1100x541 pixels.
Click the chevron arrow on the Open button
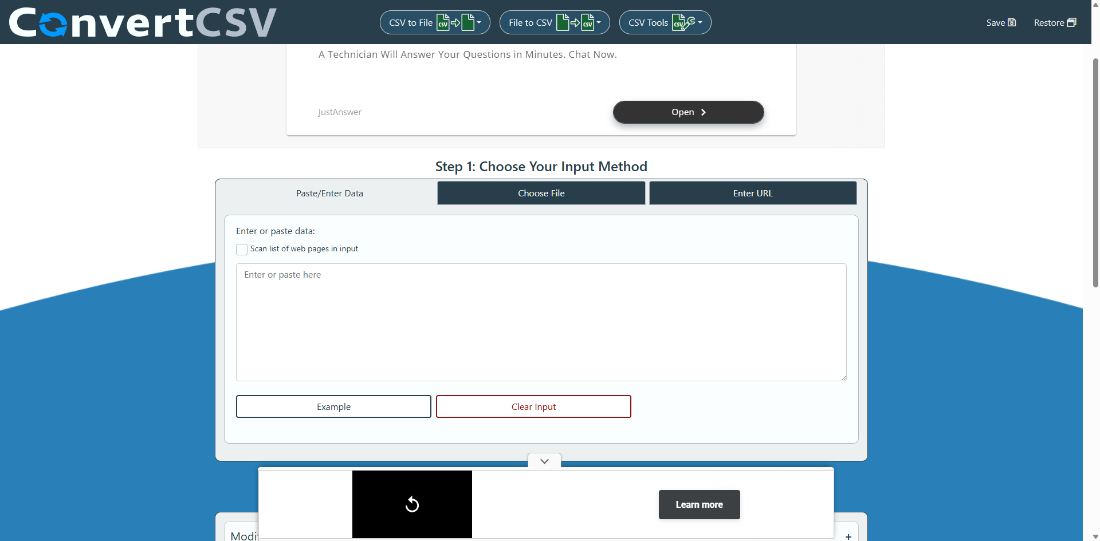coord(704,112)
